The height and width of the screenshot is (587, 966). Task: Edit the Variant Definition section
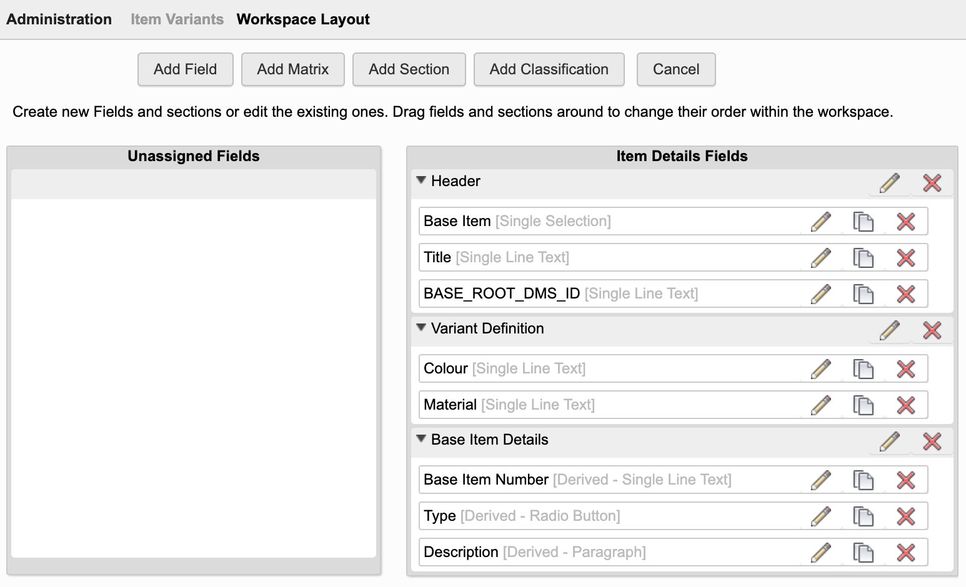889,330
